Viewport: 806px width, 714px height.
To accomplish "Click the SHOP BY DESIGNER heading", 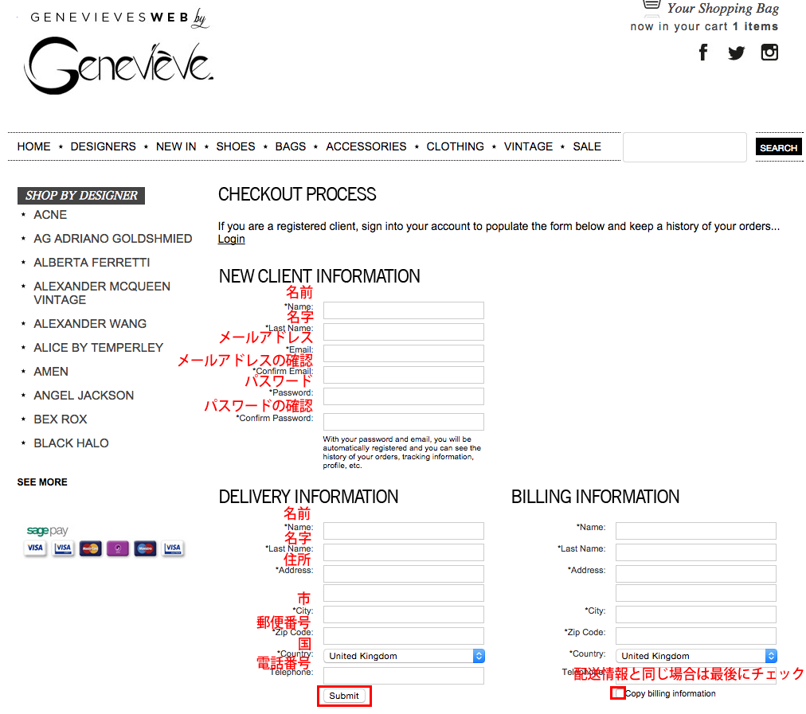I will 81,196.
